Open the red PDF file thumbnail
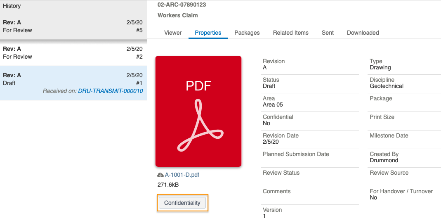 point(198,111)
